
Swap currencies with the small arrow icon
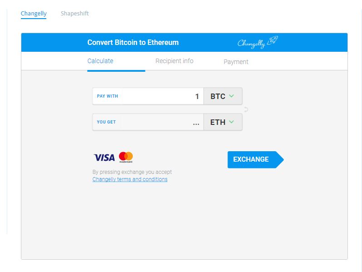(x=246, y=109)
